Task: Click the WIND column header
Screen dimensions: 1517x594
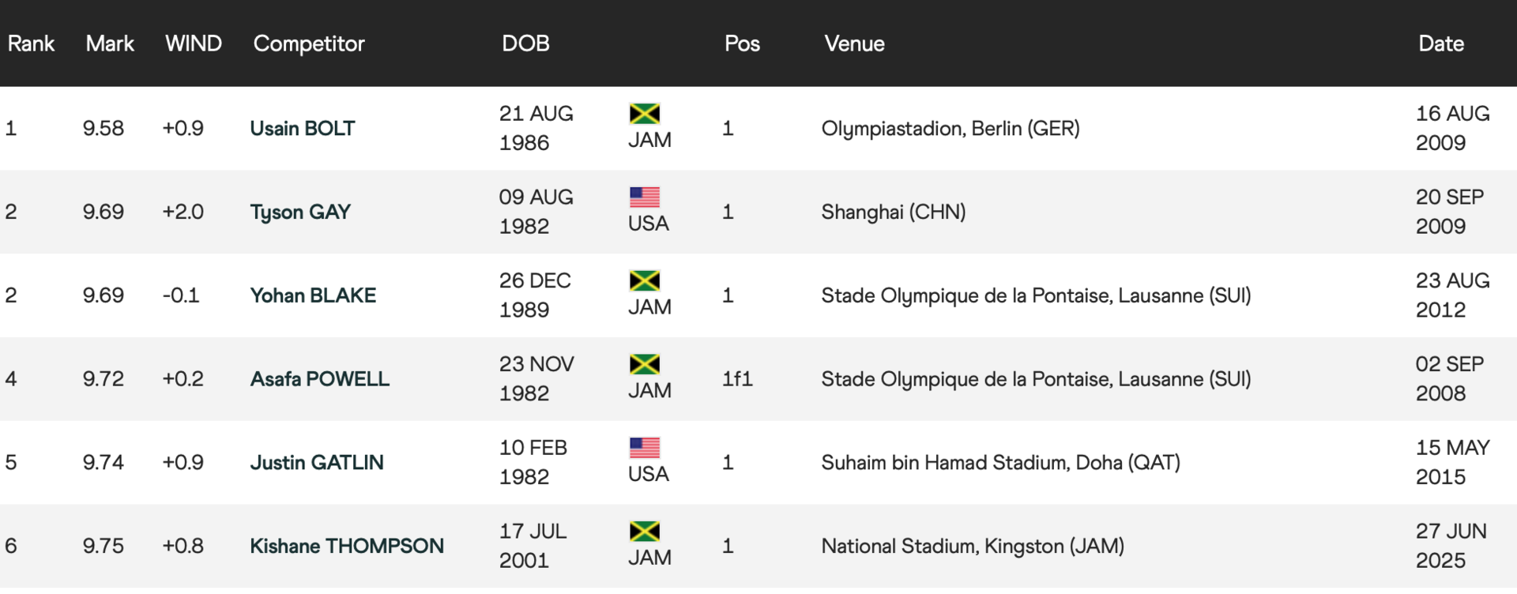Action: click(194, 43)
